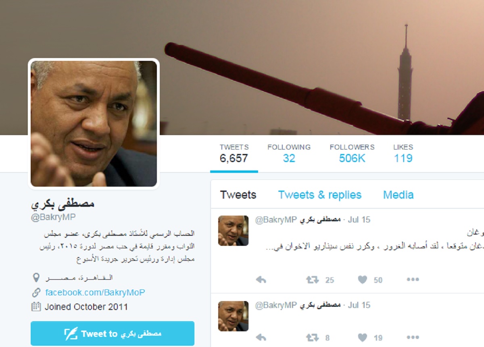This screenshot has height=347, width=484.
Task: Reply to the second Jul 15 tweet
Action: (x=261, y=338)
